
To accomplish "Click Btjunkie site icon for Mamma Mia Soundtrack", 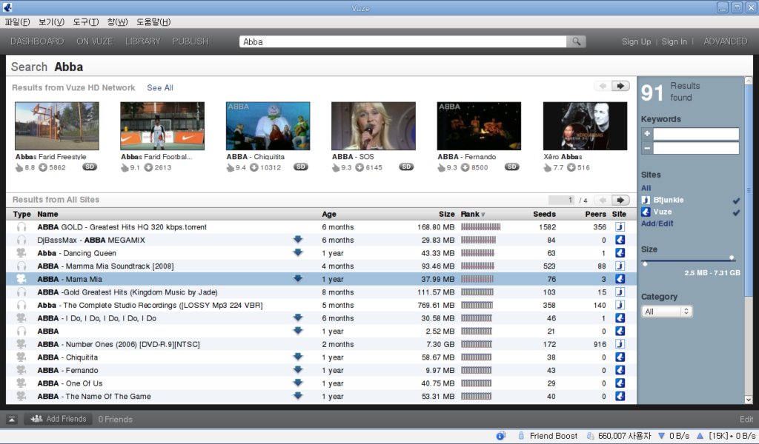I will pyautogui.click(x=620, y=266).
